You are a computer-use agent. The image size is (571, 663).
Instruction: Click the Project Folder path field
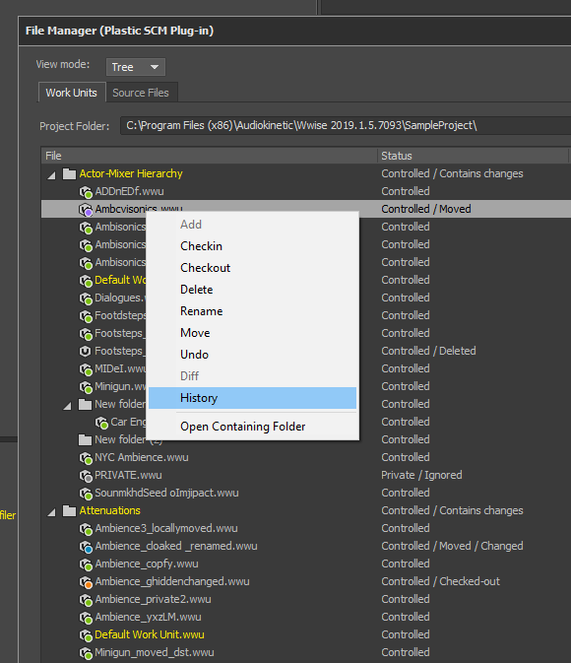tap(346, 125)
